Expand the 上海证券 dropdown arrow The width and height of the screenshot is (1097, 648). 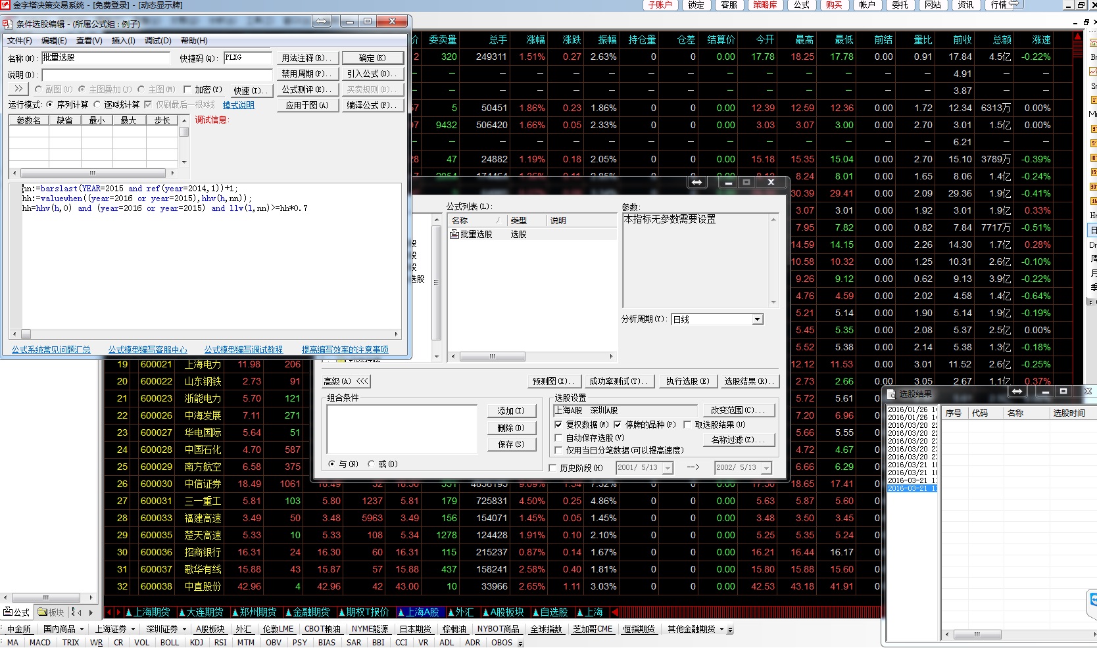133,630
